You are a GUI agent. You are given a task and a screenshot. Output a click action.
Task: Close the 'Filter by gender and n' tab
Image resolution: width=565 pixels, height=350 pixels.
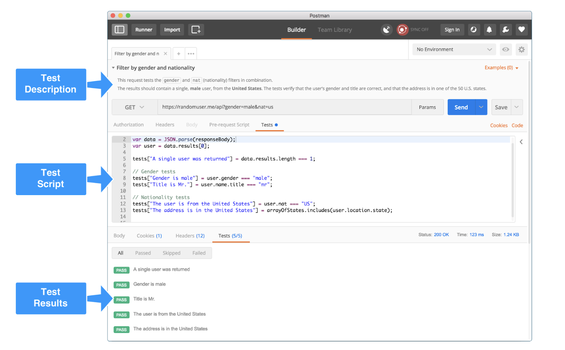coord(165,54)
